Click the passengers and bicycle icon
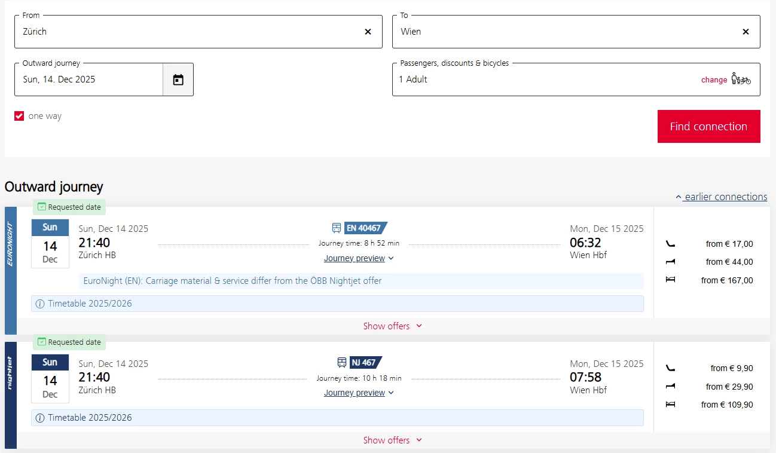The width and height of the screenshot is (776, 453). (x=741, y=79)
